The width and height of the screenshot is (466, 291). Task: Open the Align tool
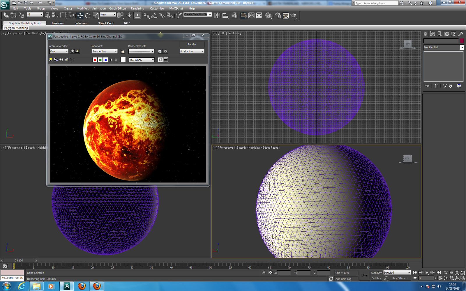coord(225,15)
